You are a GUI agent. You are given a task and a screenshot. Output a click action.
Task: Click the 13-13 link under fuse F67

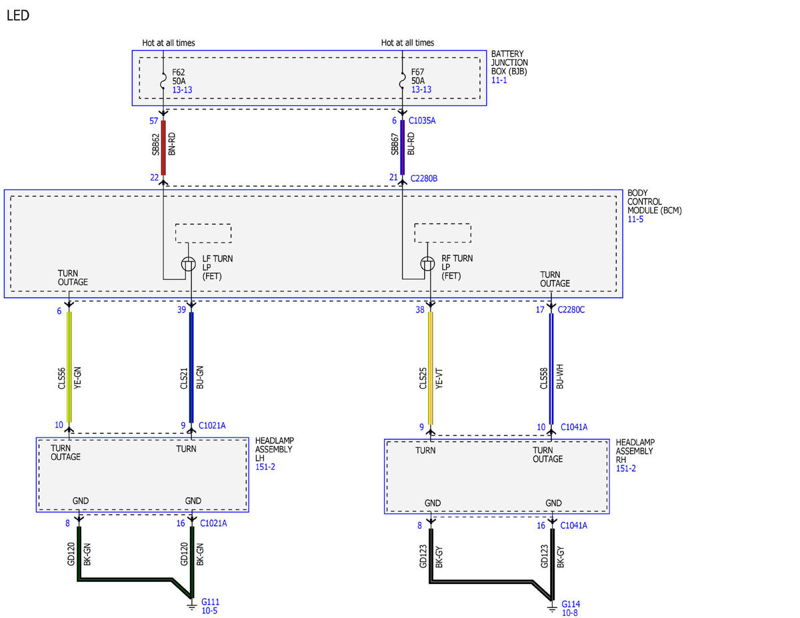coord(421,89)
